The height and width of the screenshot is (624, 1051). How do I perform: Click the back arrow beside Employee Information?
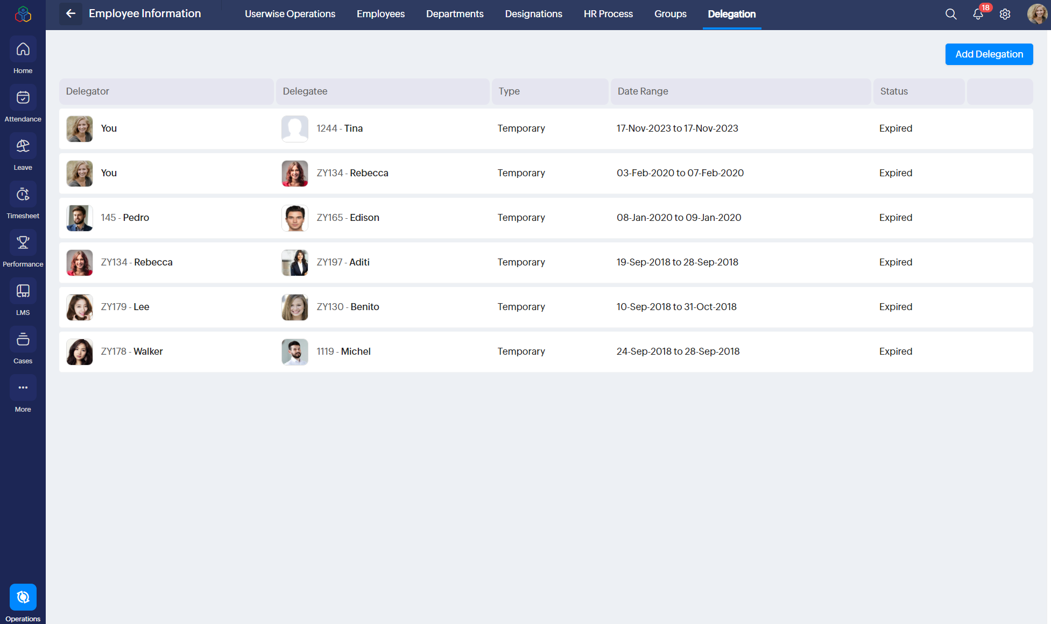(70, 13)
